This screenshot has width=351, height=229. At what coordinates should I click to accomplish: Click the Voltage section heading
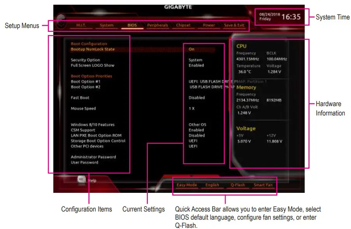tap(246, 129)
